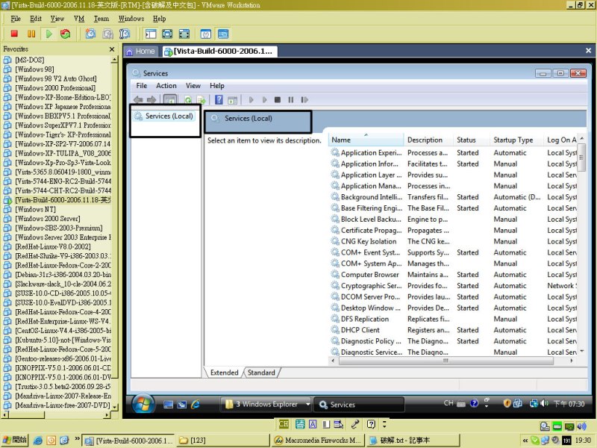Select CNG Key Isolation service
This screenshot has height=448, width=597.
coord(453,241)
